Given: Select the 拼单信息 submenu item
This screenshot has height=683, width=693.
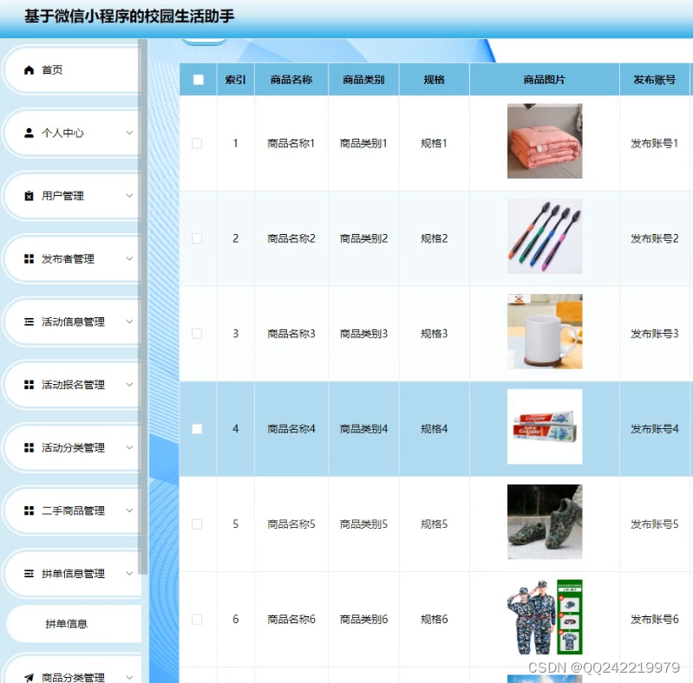Looking at the screenshot, I should [74, 624].
